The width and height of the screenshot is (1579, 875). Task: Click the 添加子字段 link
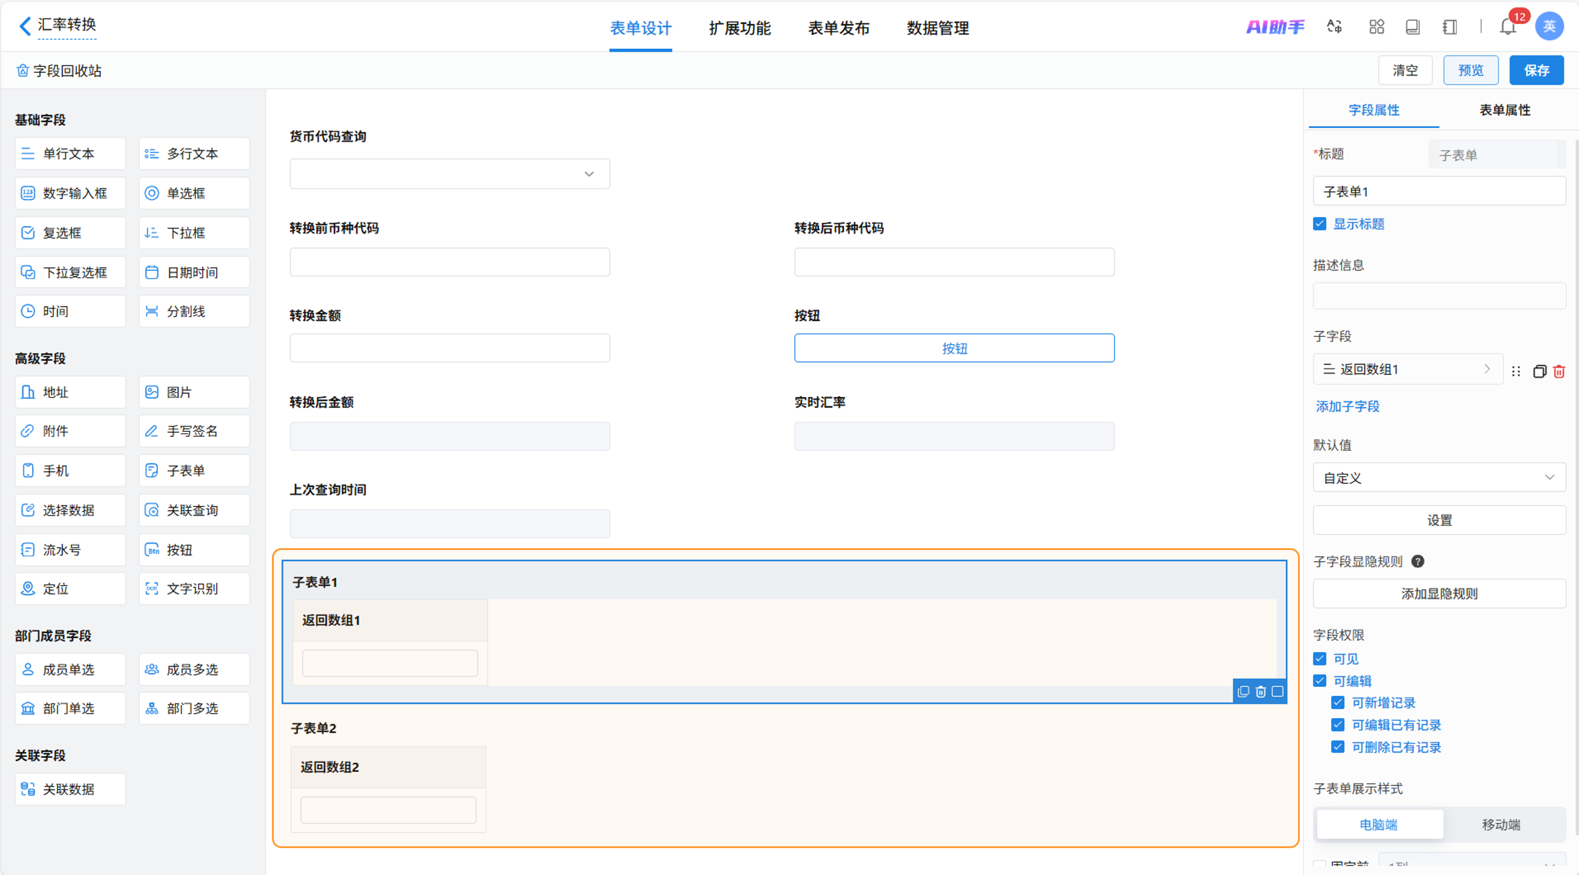point(1347,406)
